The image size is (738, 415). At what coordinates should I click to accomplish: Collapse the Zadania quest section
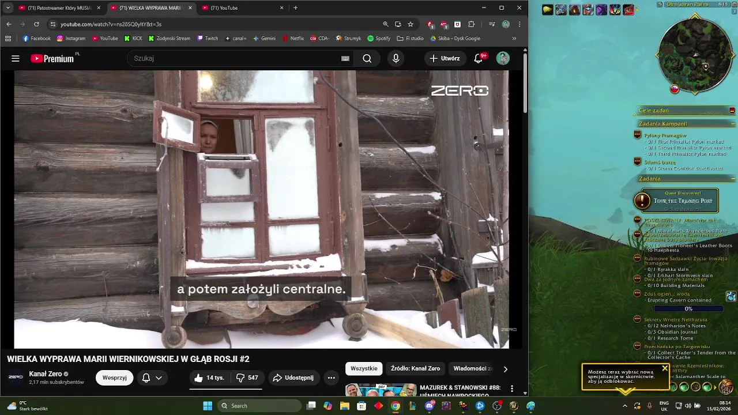(x=734, y=179)
